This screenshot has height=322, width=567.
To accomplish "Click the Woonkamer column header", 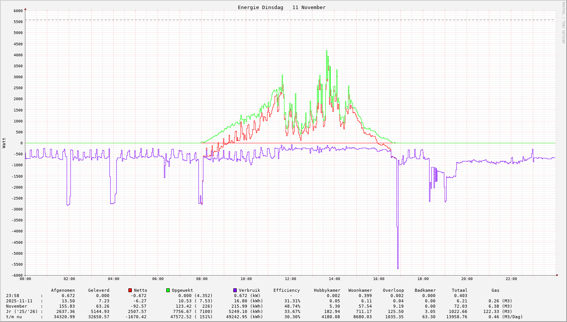I will [x=360, y=291].
